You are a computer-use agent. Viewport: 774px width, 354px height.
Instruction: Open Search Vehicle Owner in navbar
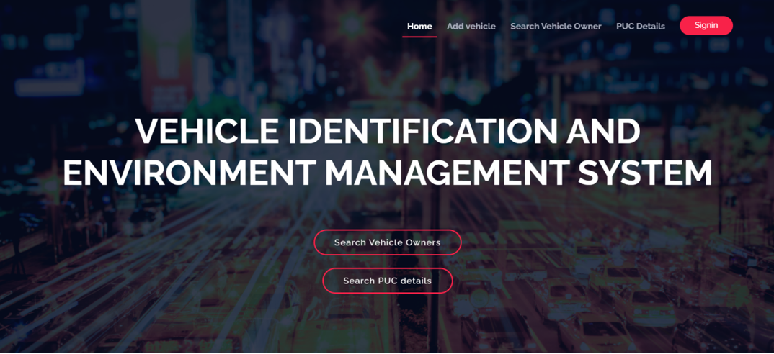[x=556, y=26]
